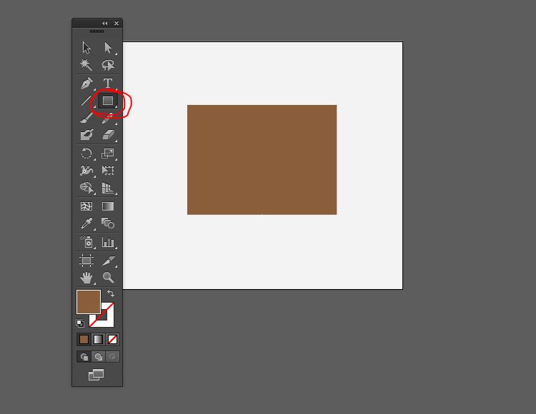Enable Draw Behind mode
The width and height of the screenshot is (536, 414).
coord(99,357)
